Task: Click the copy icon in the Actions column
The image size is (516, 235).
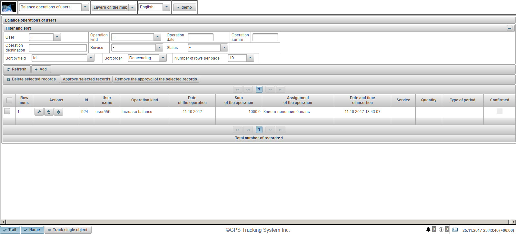Action: (x=49, y=112)
